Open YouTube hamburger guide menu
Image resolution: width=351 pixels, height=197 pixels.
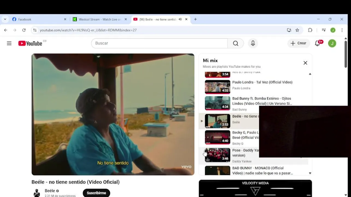[9, 43]
